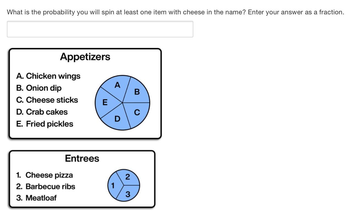Click the Appetizers heading
The width and height of the screenshot is (352, 219).
click(85, 57)
